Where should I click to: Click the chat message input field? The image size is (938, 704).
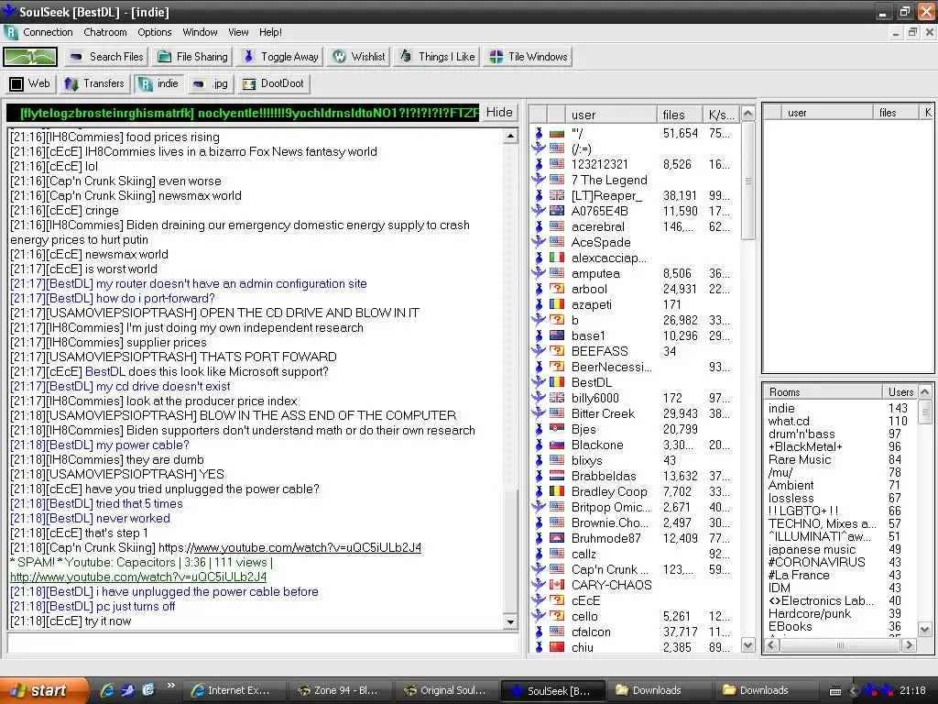pos(263,643)
